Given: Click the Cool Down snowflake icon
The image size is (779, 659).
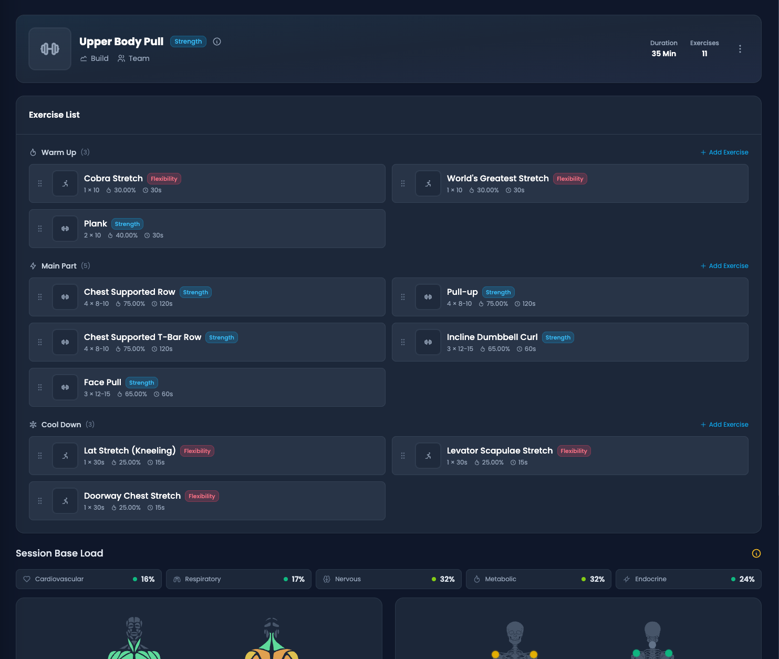Looking at the screenshot, I should coord(33,424).
